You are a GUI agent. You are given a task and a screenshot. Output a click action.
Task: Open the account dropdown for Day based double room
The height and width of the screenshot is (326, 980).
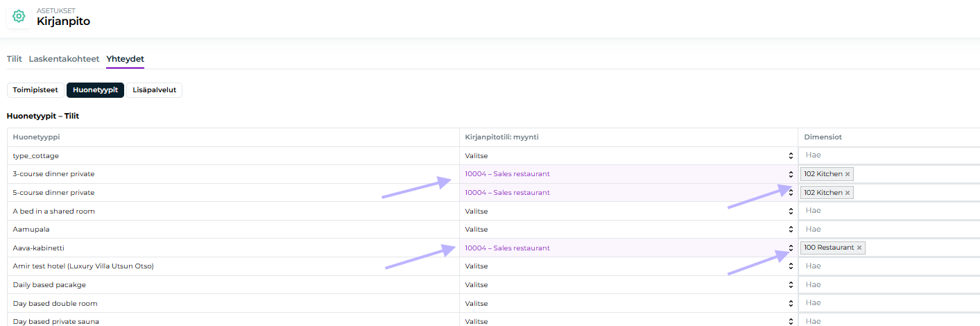coord(628,303)
